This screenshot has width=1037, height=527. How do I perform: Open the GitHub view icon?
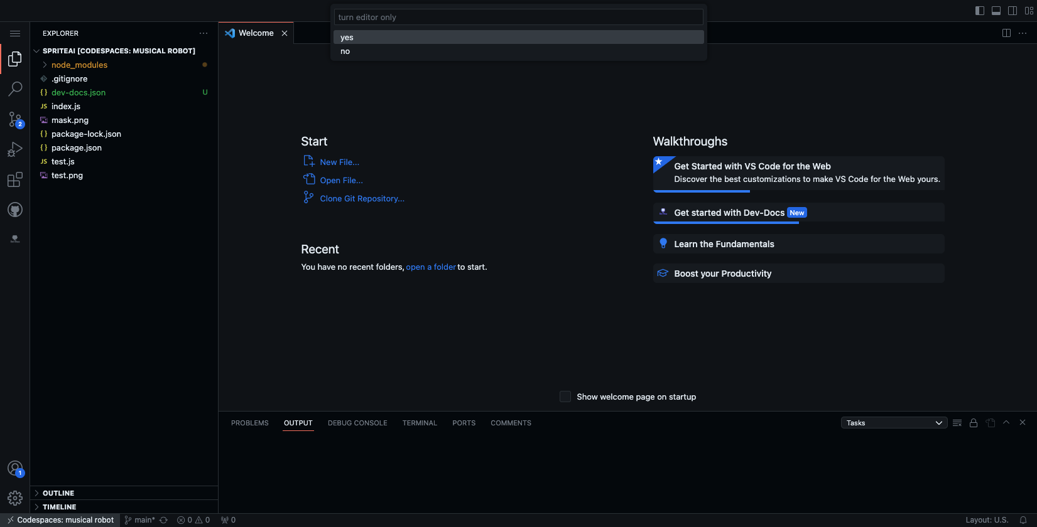pyautogui.click(x=15, y=210)
